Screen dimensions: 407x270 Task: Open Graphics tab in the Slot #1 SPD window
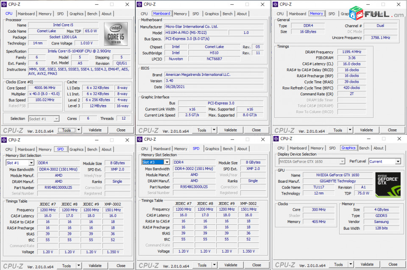coord(76,149)
